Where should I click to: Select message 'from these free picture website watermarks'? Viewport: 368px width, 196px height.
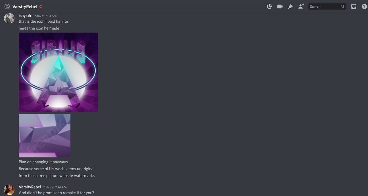[57, 176]
